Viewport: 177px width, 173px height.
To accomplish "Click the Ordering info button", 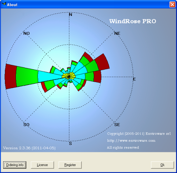I will (x=15, y=165).
